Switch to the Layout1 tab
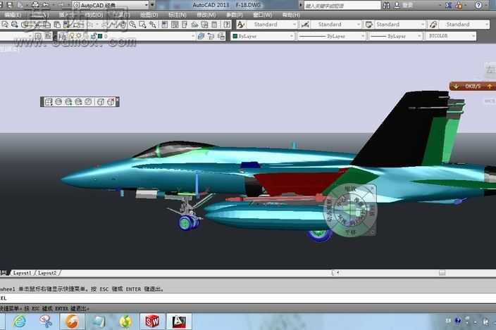Image resolution: width=496 pixels, height=330 pixels. (x=22, y=273)
